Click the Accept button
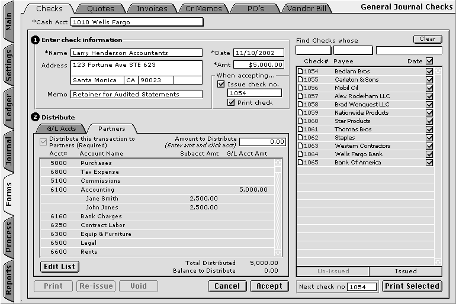Image resolution: width=456 pixels, height=304 pixels. [x=269, y=286]
